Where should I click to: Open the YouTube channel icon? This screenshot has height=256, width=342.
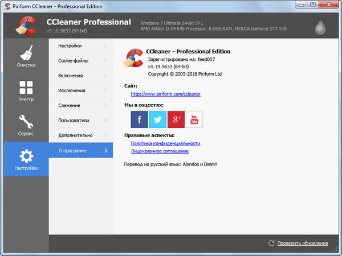194,119
